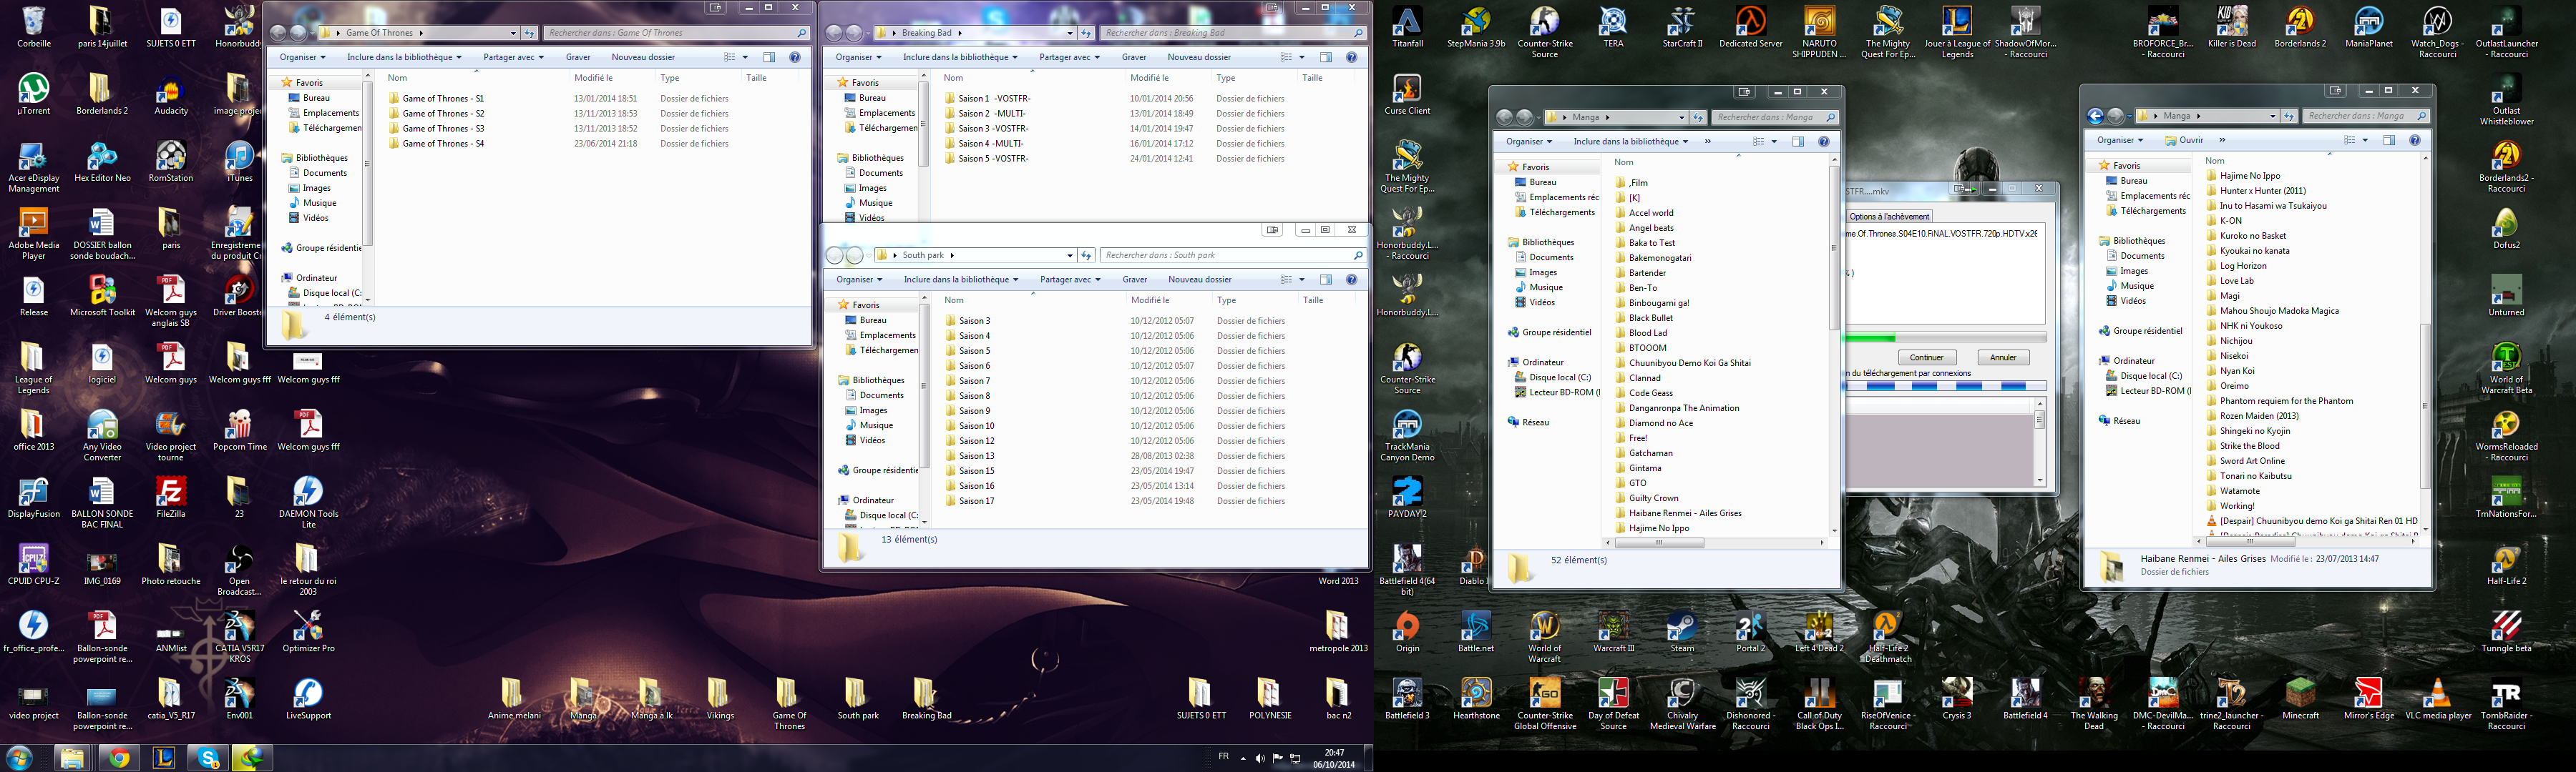2576x772 pixels.
Task: Focus search field in Game Of Thrones window
Action: (676, 33)
